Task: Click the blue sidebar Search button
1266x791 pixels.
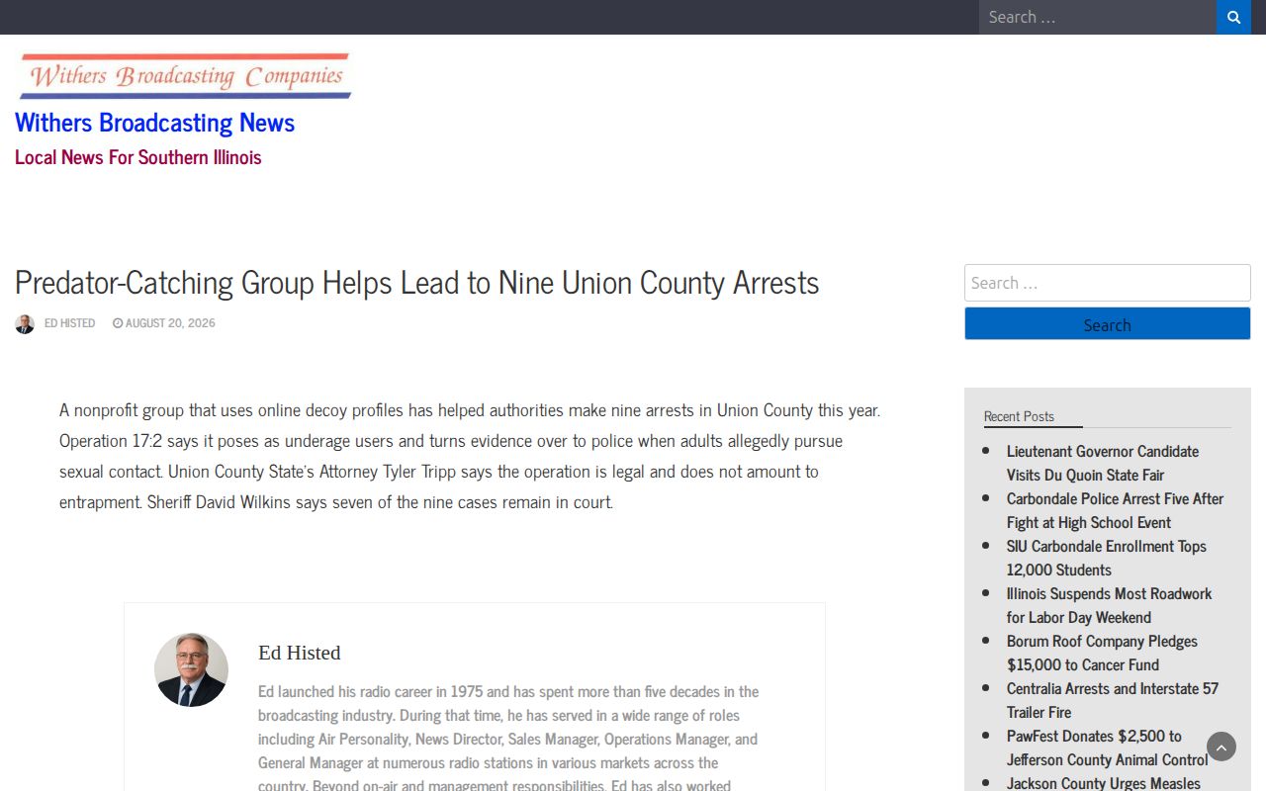Action: [1108, 323]
